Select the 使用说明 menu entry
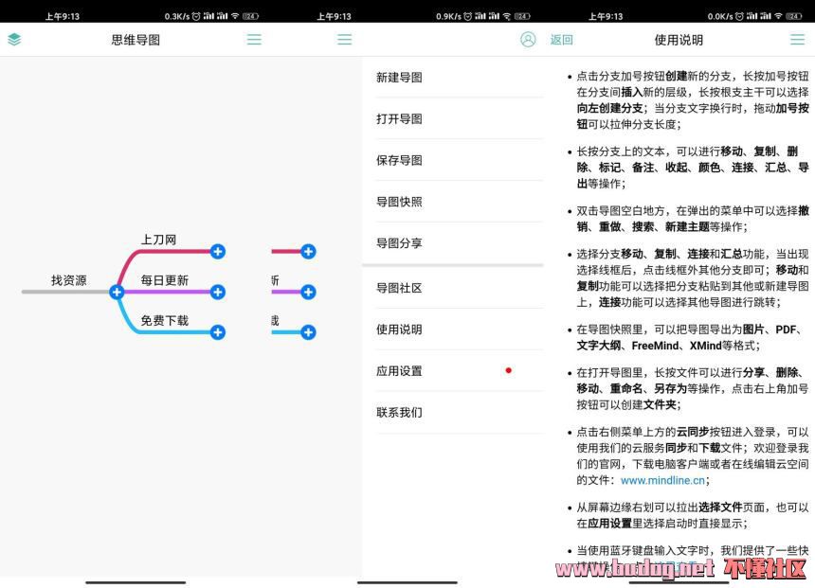Image resolution: width=815 pixels, height=588 pixels. click(x=399, y=330)
